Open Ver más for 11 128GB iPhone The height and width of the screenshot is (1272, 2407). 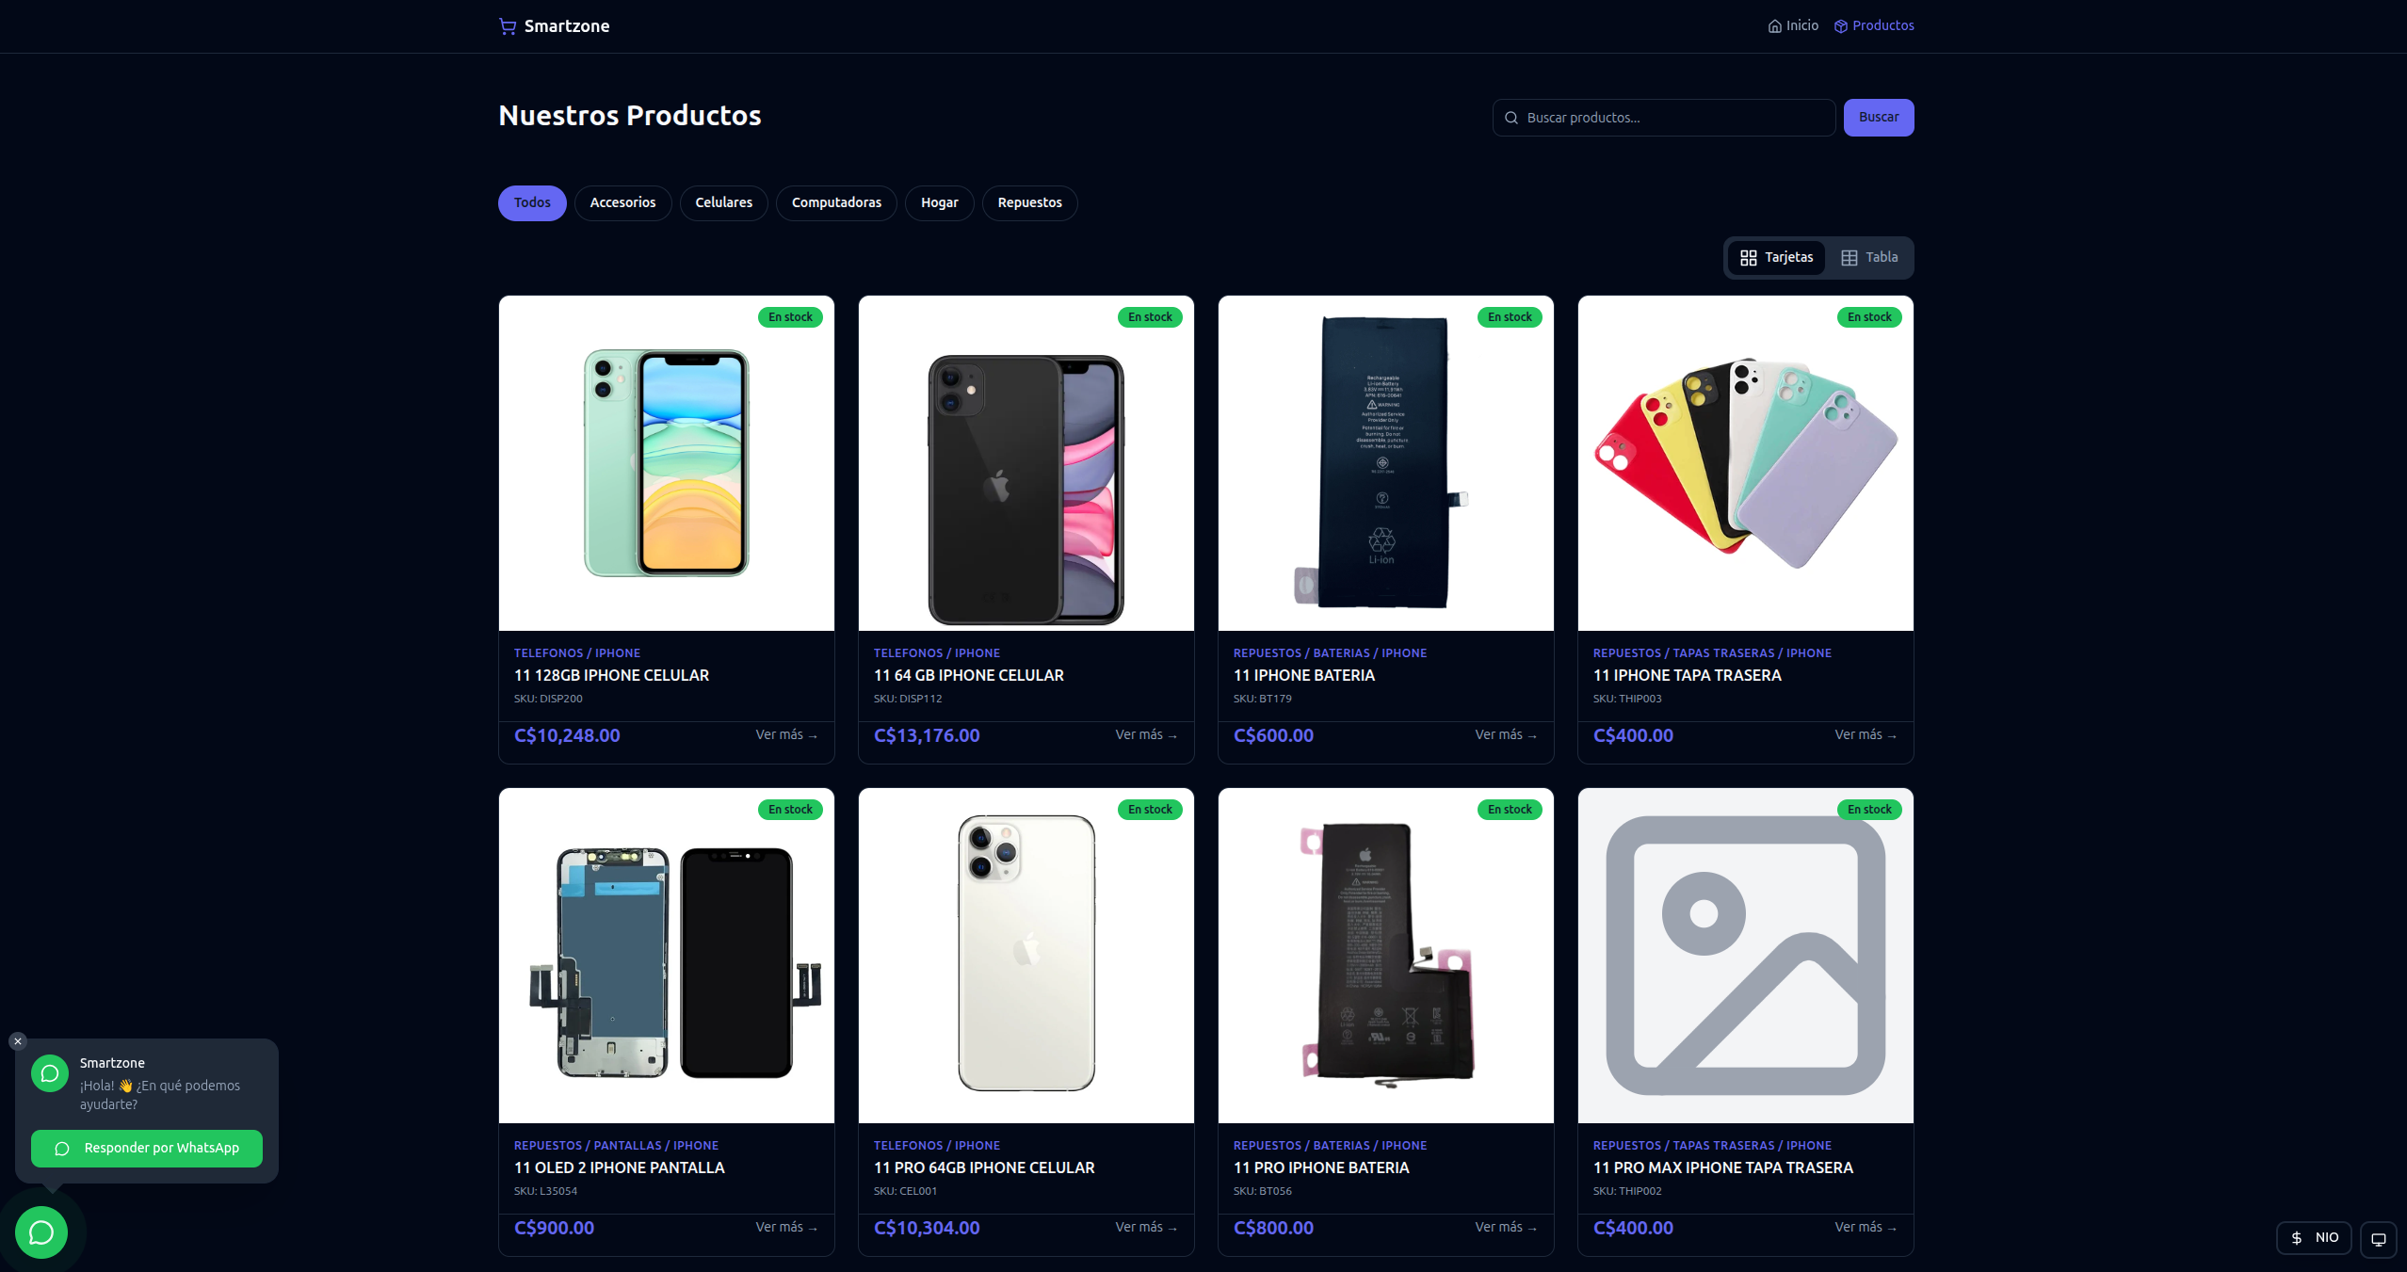tap(787, 735)
